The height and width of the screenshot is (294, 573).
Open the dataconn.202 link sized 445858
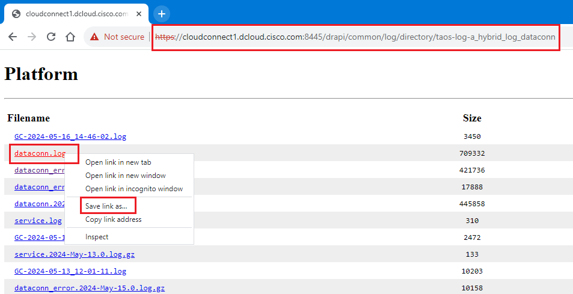click(x=40, y=204)
